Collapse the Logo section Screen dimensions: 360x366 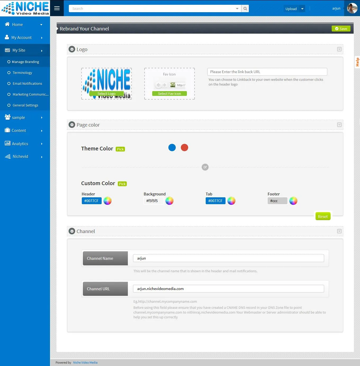(x=339, y=49)
